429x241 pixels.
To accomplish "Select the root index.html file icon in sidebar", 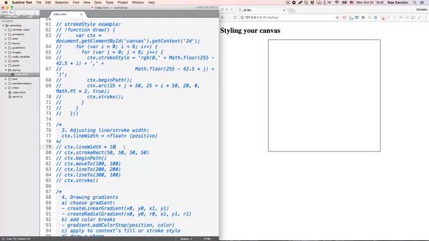I will pos(10,92).
